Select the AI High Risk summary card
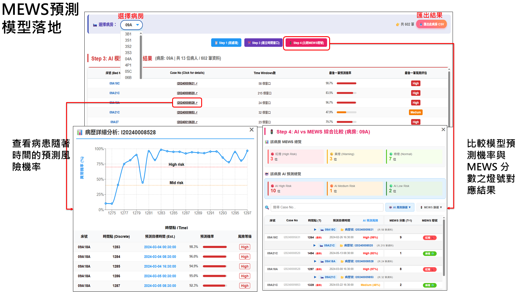This screenshot has height=292, width=523. click(x=295, y=188)
